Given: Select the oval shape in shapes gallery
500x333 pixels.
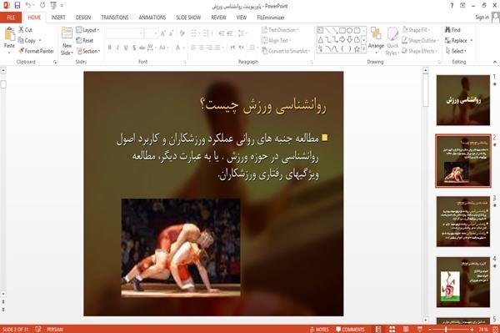Looking at the screenshot, I should tap(350, 31).
